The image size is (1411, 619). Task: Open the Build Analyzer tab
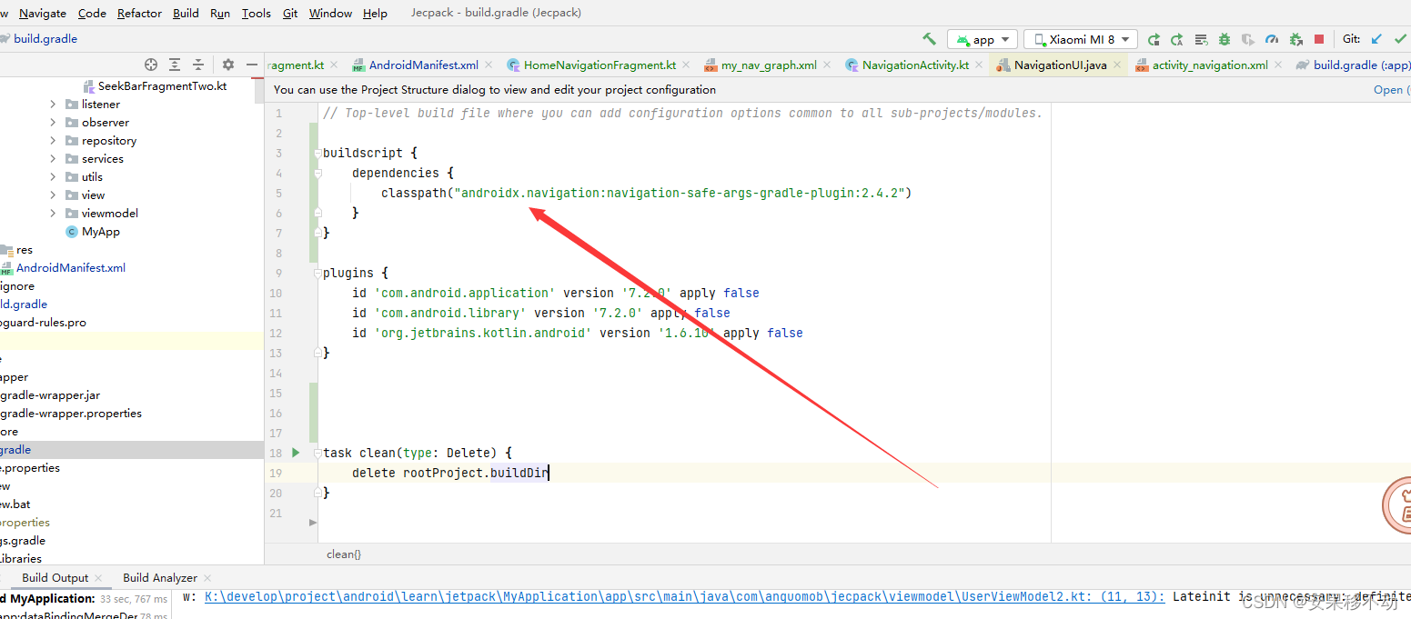[159, 577]
